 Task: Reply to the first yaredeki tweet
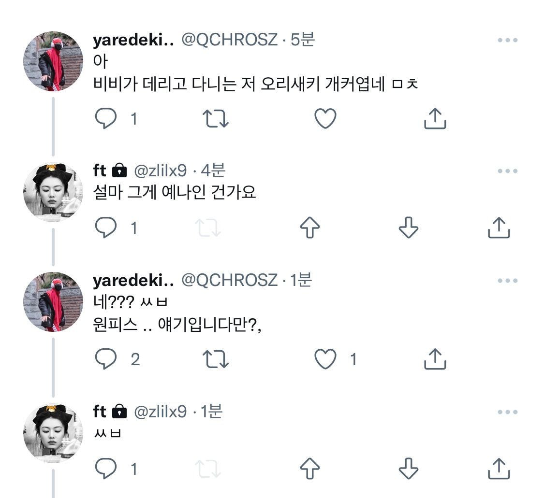(x=104, y=118)
